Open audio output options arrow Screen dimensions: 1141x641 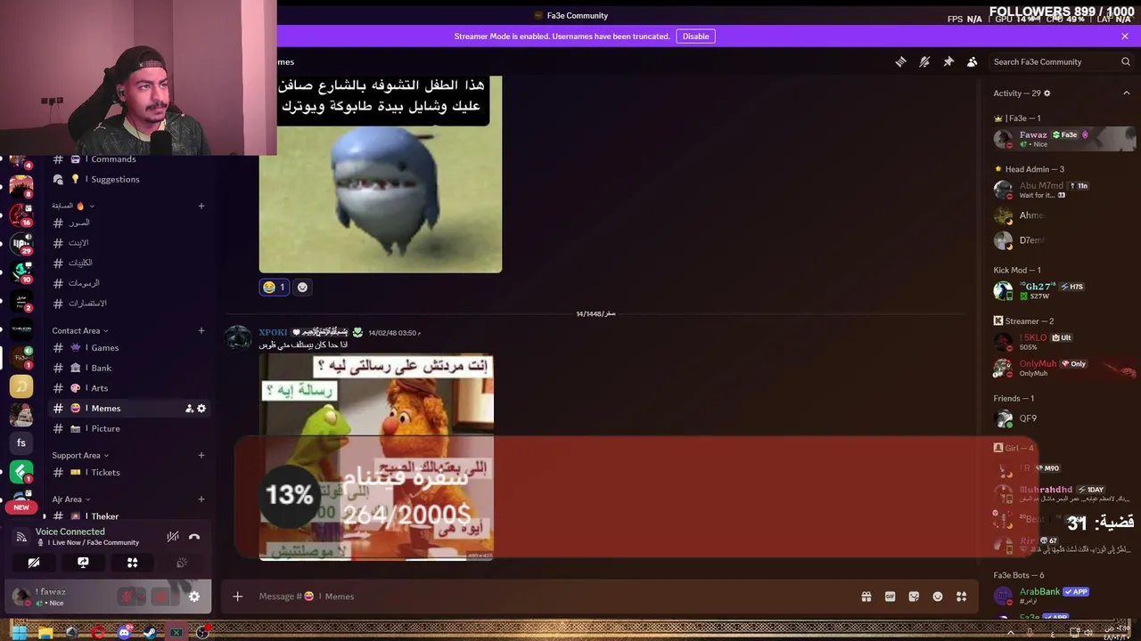(175, 596)
